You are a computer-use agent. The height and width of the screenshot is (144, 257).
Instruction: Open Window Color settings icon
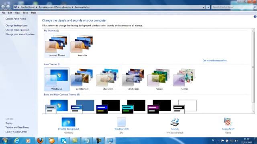pos(121,122)
